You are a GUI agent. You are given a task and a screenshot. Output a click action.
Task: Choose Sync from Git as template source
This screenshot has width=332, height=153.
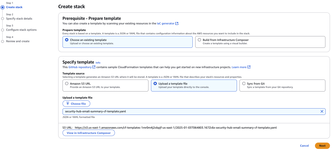pyautogui.click(x=244, y=83)
